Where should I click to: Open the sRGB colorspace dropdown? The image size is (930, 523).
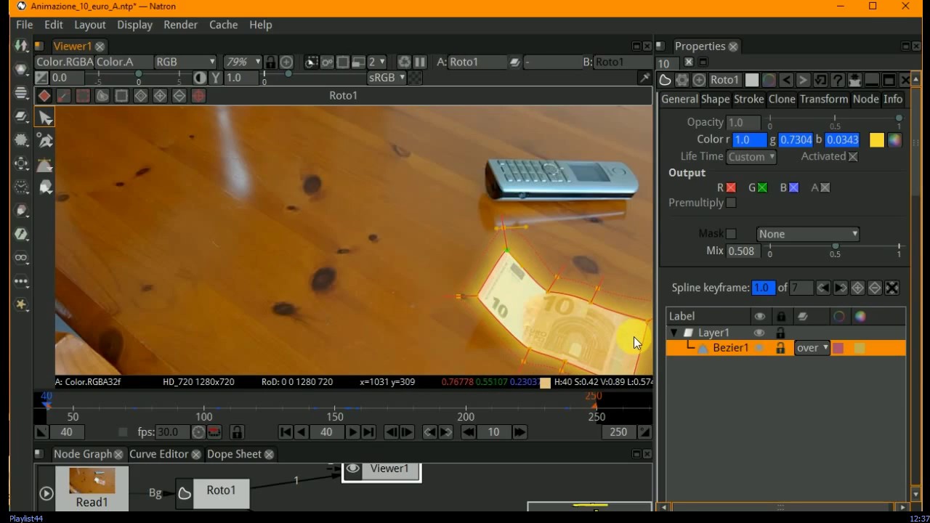point(387,78)
